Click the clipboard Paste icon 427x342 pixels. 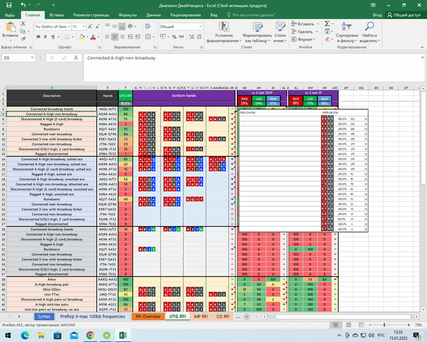click(10, 27)
